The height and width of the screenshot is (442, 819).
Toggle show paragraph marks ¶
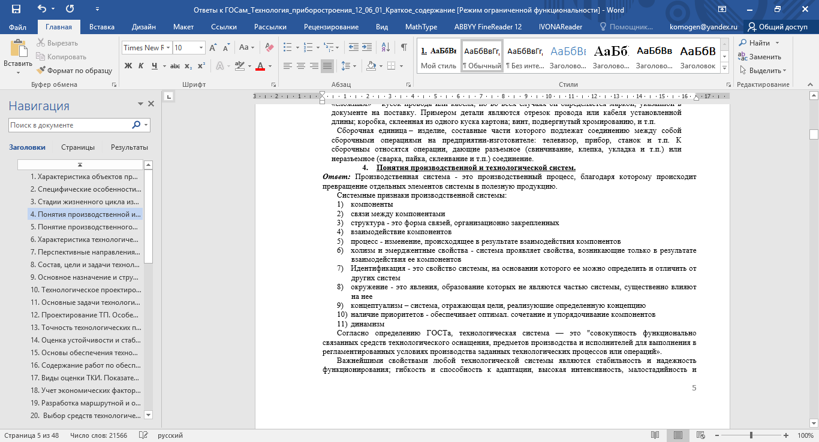(404, 47)
